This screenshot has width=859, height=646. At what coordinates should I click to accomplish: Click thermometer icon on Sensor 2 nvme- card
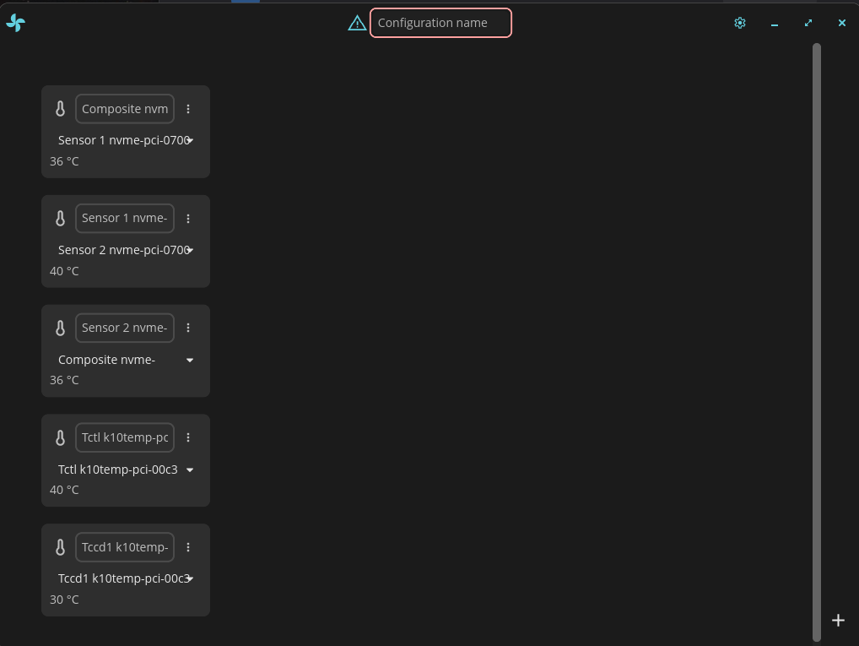(60, 328)
